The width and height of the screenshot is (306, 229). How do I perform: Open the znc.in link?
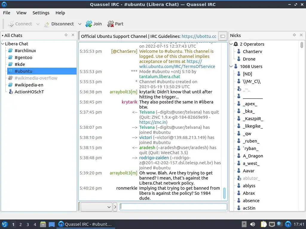[x=153, y=122]
